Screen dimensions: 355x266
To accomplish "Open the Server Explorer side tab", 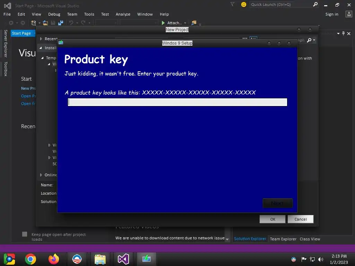I will [6, 43].
